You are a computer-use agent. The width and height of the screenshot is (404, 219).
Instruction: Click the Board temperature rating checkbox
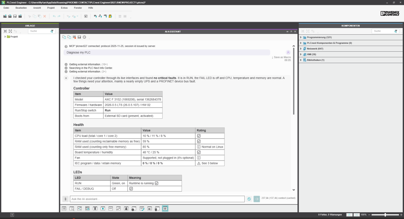click(x=199, y=152)
